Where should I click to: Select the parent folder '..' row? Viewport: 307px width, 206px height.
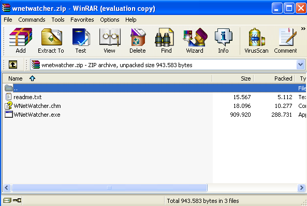155,88
